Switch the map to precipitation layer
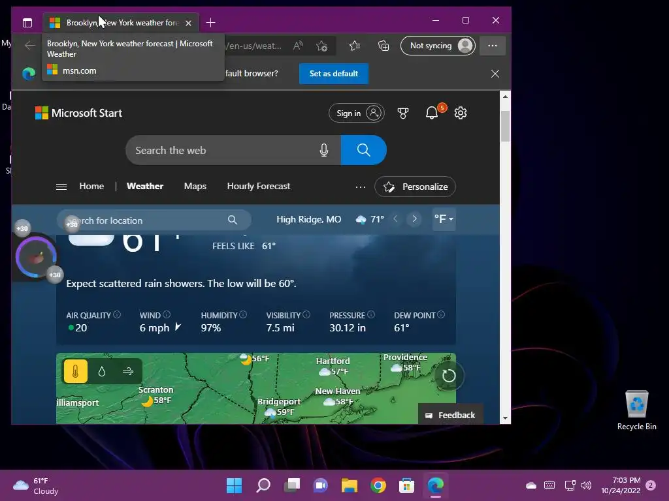 pyautogui.click(x=101, y=371)
